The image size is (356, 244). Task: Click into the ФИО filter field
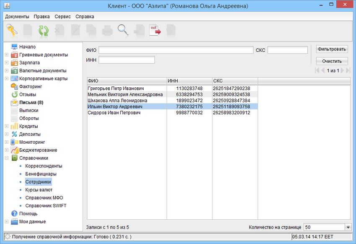pyautogui.click(x=175, y=50)
